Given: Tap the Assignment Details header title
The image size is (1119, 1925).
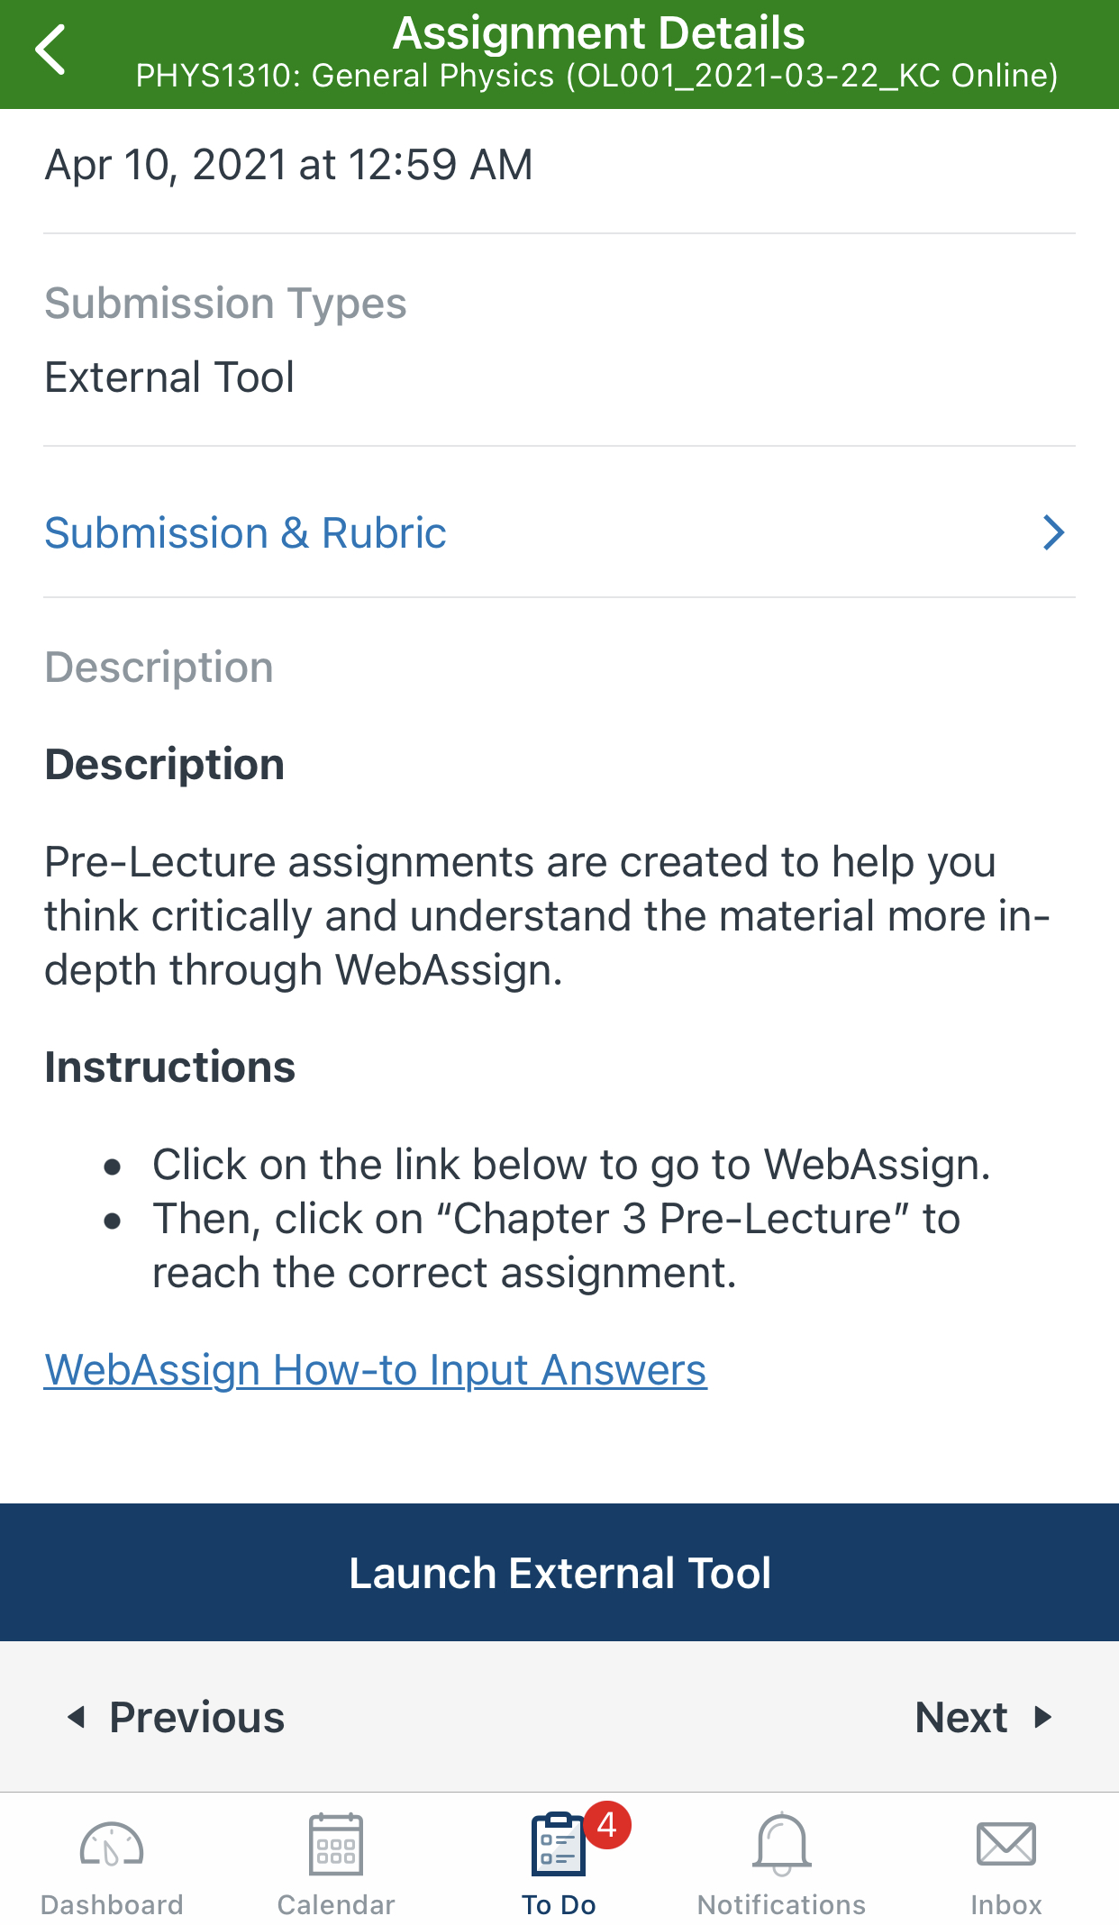Looking at the screenshot, I should (598, 33).
